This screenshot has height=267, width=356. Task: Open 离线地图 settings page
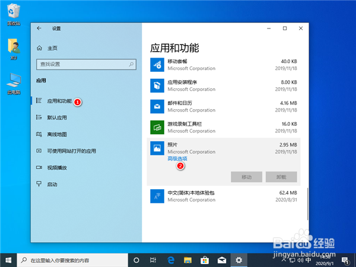pos(57,135)
